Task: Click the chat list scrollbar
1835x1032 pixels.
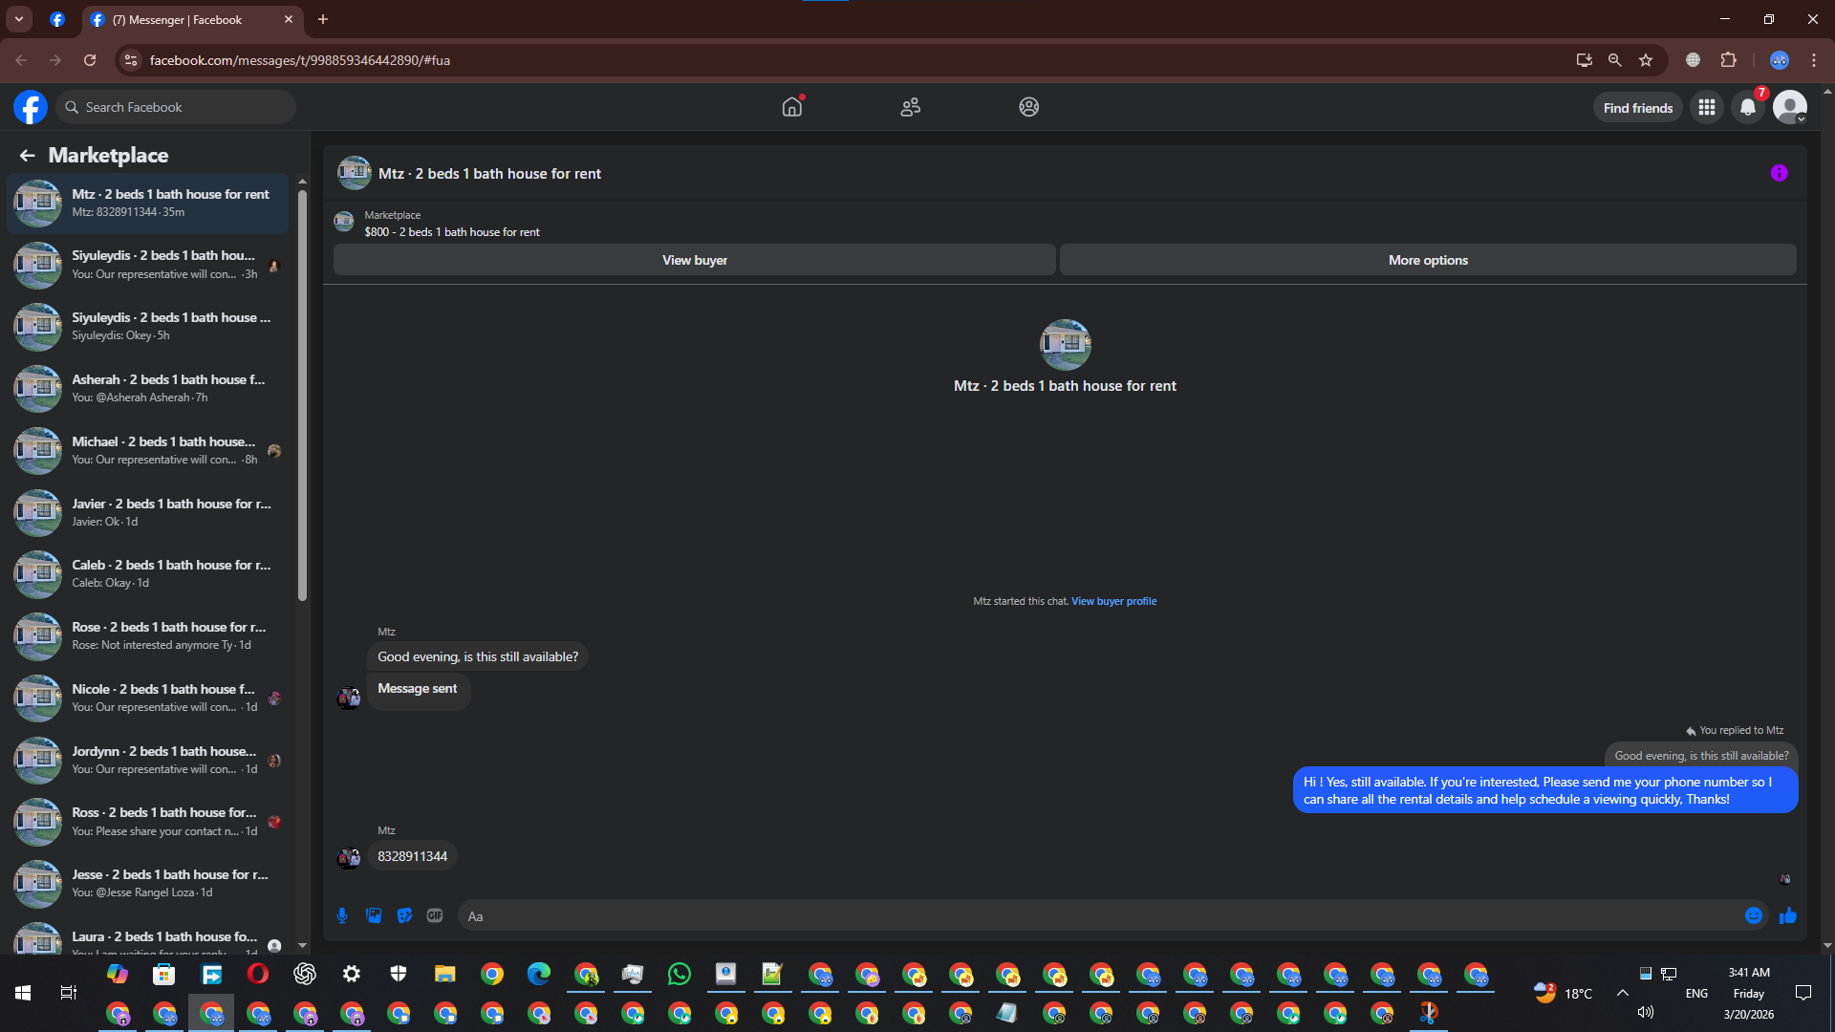Action: point(302,397)
